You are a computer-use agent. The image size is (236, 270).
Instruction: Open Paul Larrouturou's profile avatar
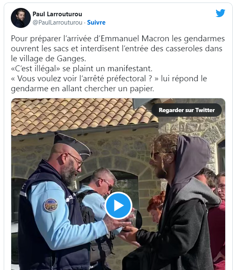pos(21,18)
